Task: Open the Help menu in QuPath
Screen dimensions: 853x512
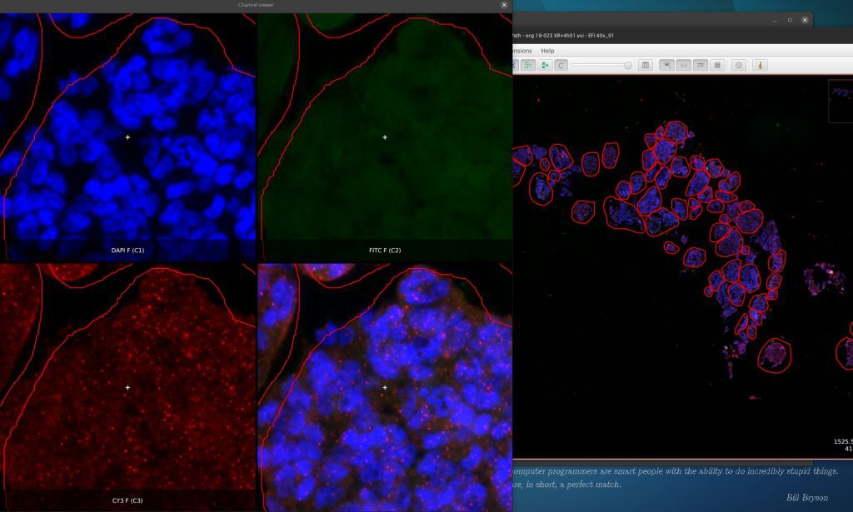Action: (x=547, y=51)
